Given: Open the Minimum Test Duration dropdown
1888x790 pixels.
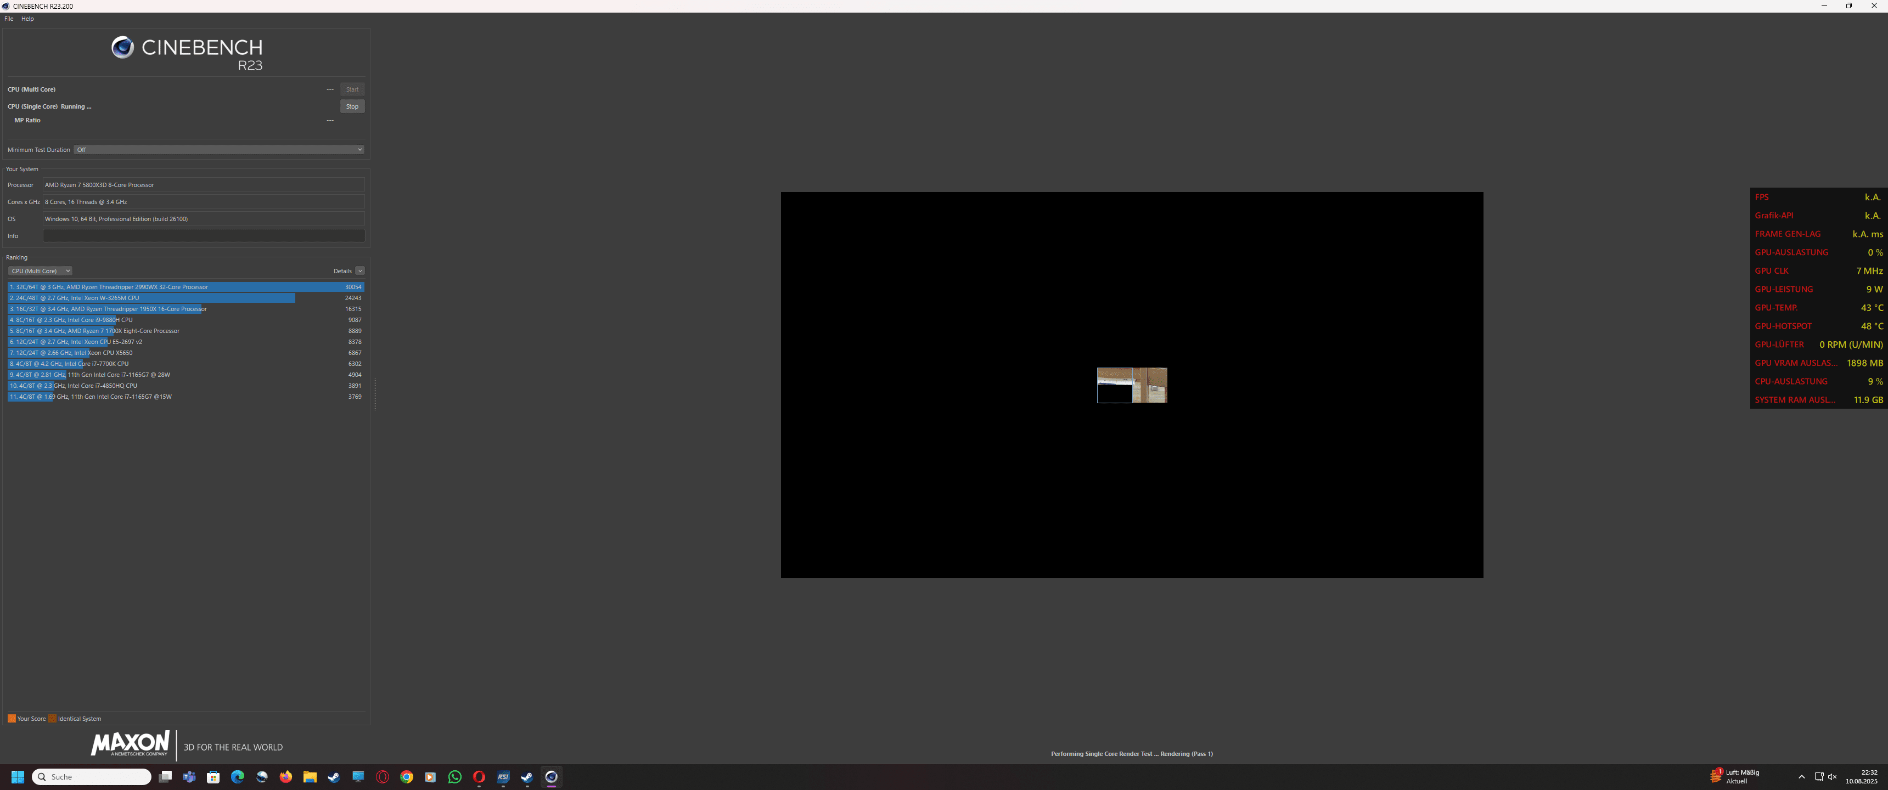Looking at the screenshot, I should point(218,150).
